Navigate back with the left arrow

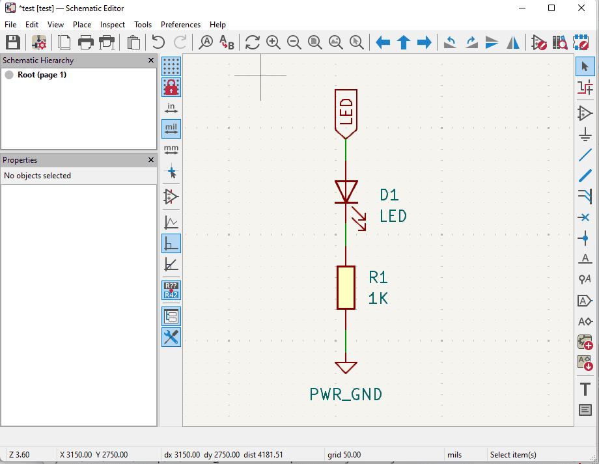click(383, 42)
